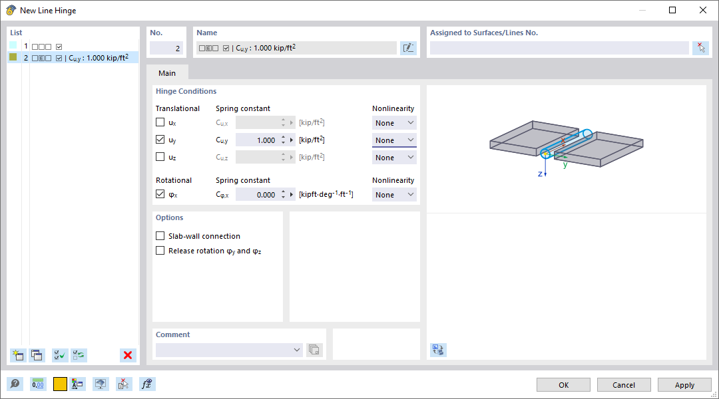
Task: Expand the Comment dropdown
Action: (x=297, y=349)
